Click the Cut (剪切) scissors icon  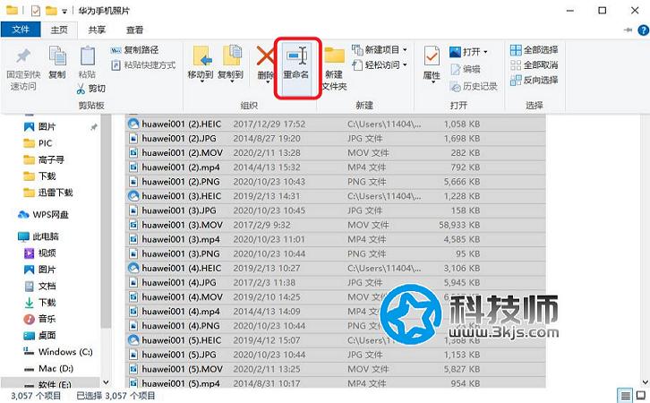pyautogui.click(x=90, y=89)
